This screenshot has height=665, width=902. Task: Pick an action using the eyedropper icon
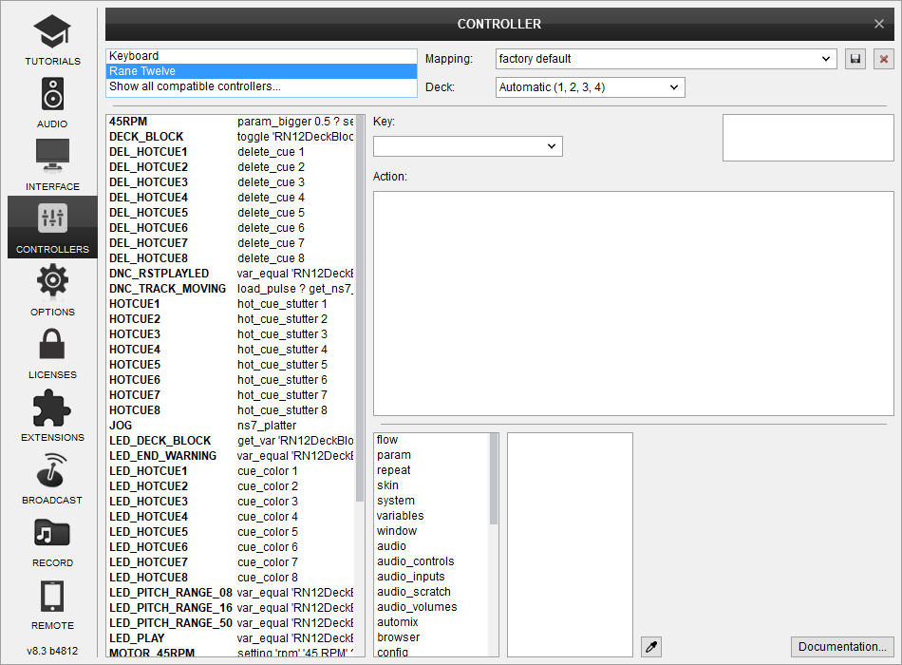(x=651, y=647)
